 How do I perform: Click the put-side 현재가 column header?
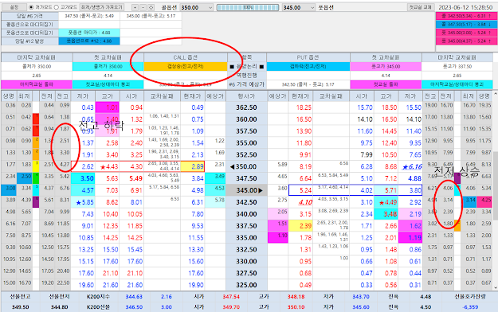tap(300, 96)
